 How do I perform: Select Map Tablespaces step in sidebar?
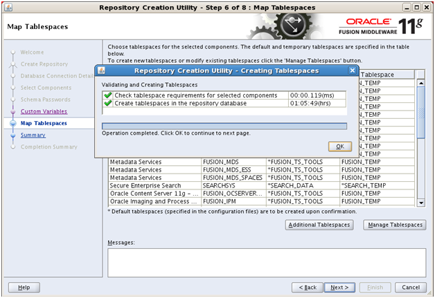point(44,123)
